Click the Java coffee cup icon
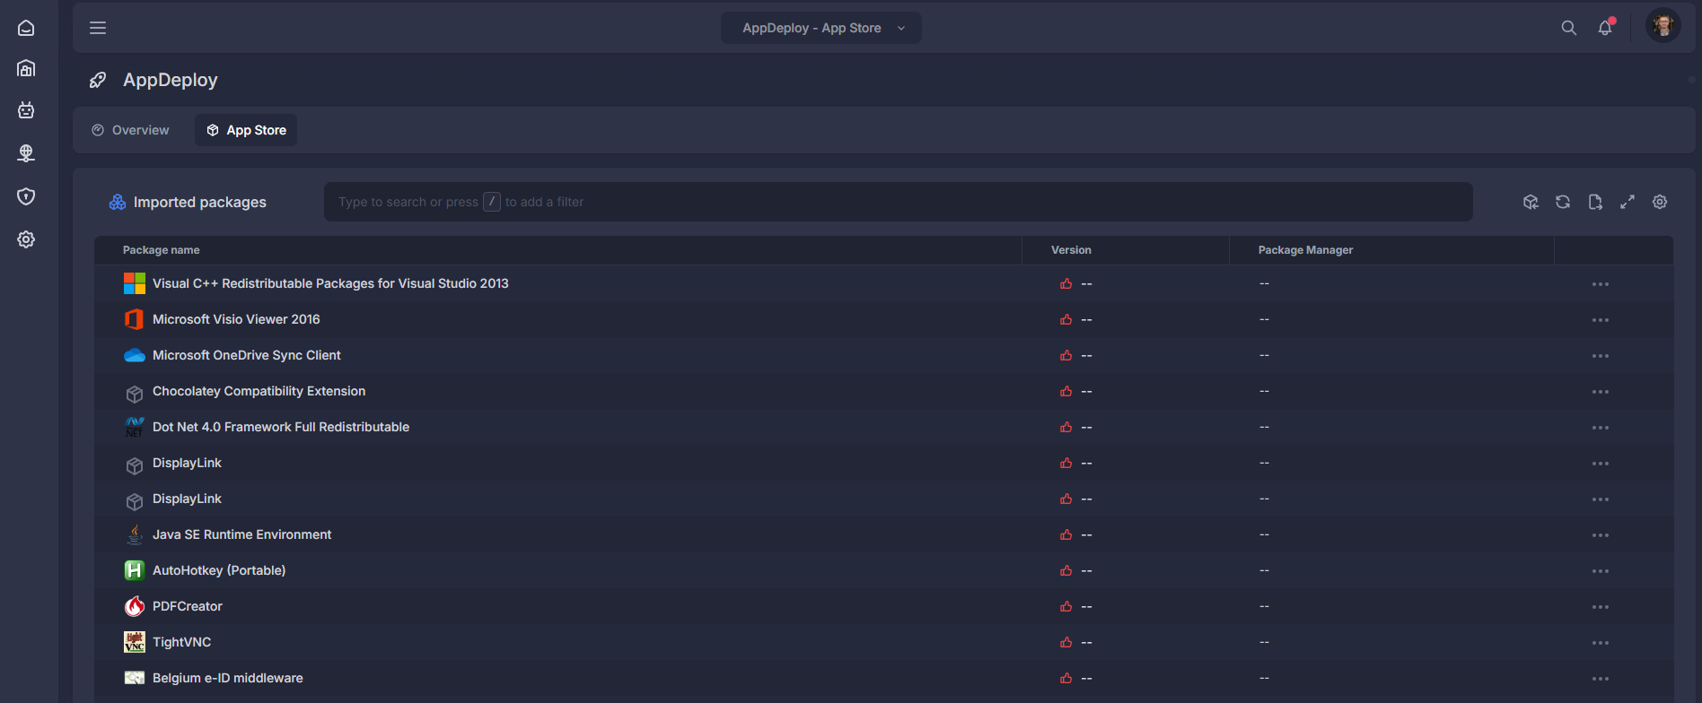The height and width of the screenshot is (703, 1702). 135,534
